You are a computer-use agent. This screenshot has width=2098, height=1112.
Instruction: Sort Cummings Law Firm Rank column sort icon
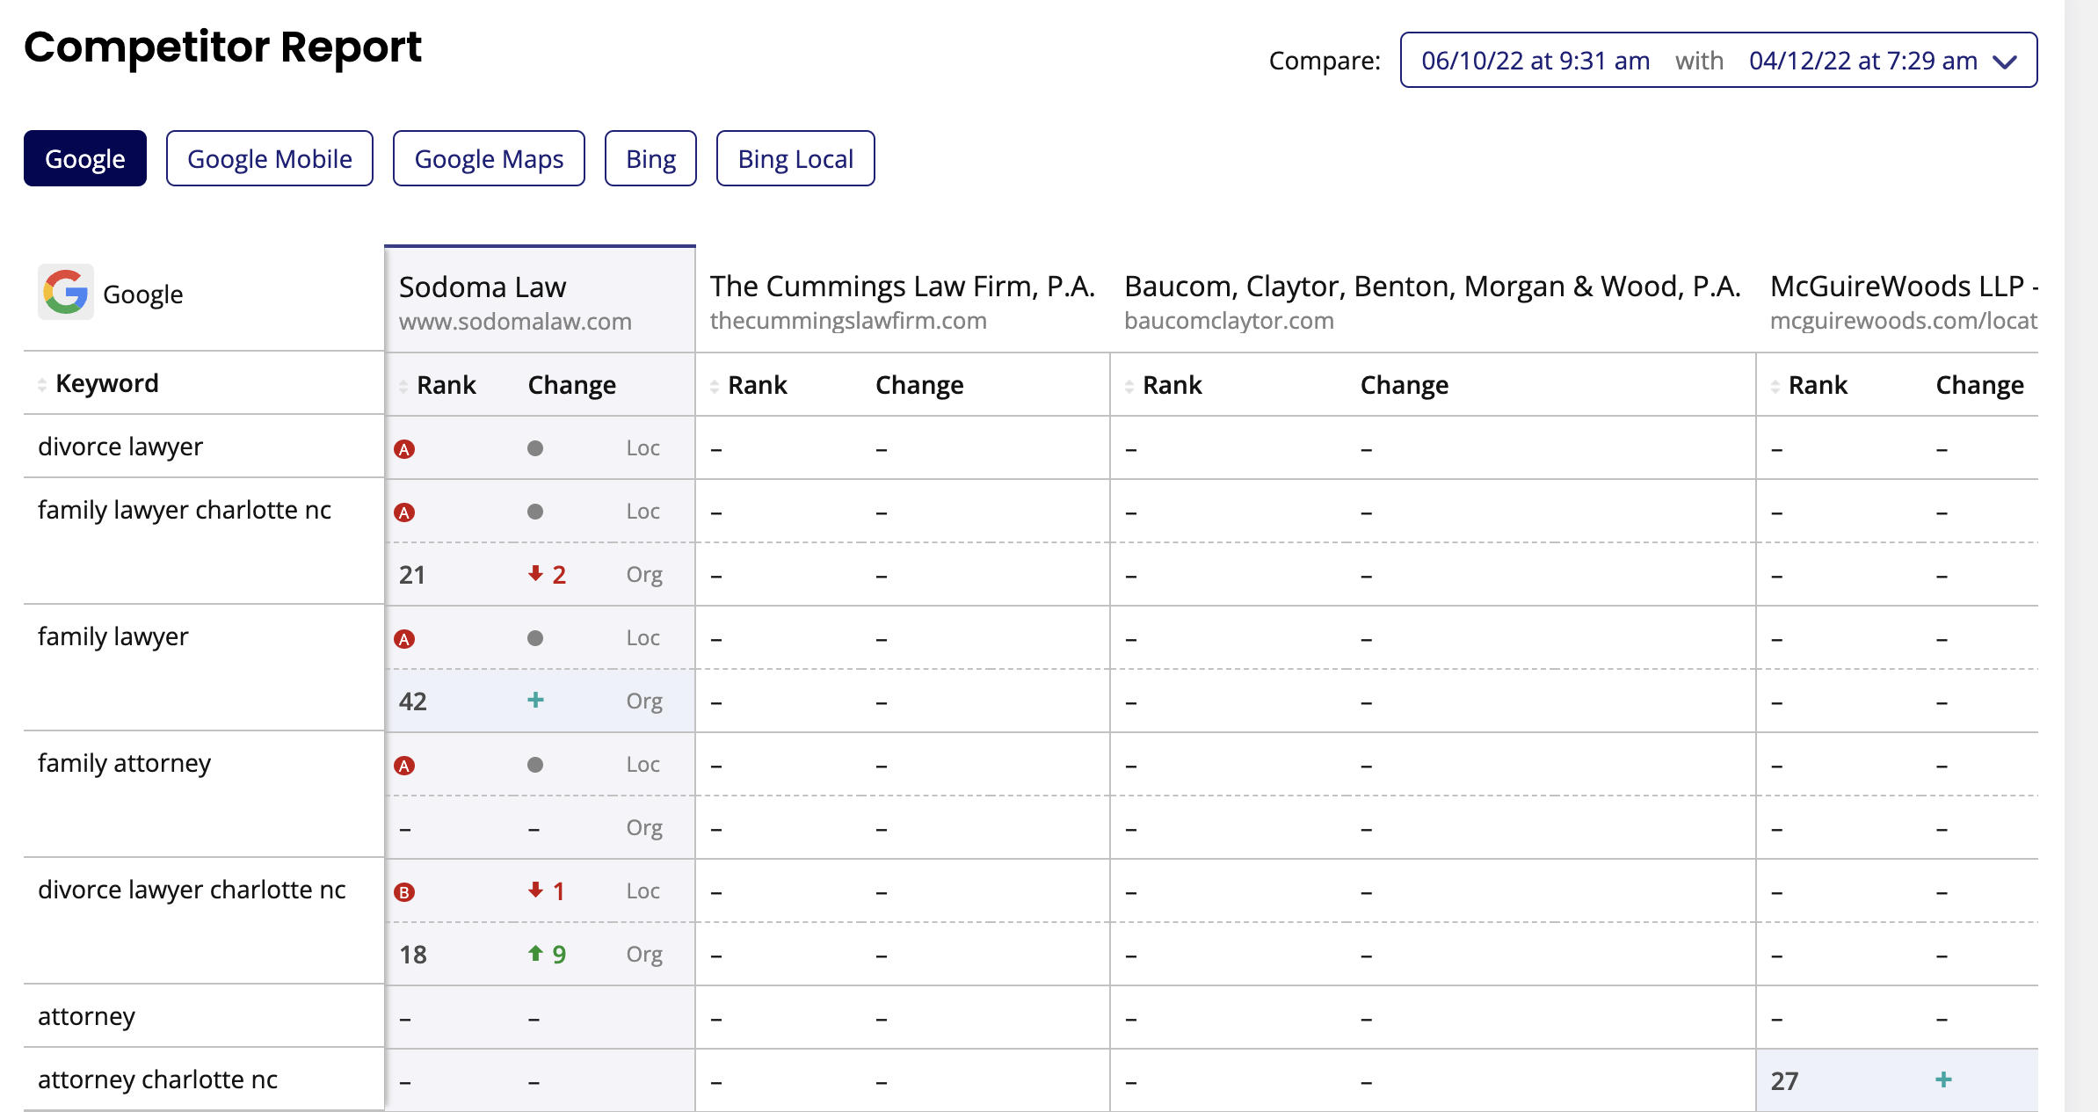coord(715,386)
